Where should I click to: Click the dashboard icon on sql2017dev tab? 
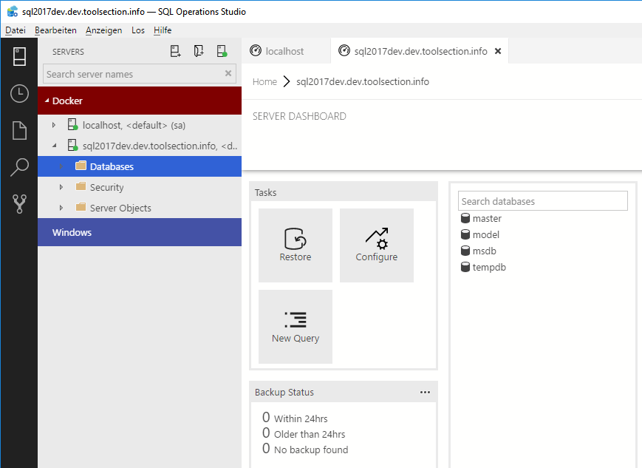[x=344, y=50]
